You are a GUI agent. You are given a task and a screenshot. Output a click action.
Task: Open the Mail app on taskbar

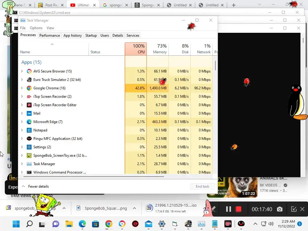point(149,224)
